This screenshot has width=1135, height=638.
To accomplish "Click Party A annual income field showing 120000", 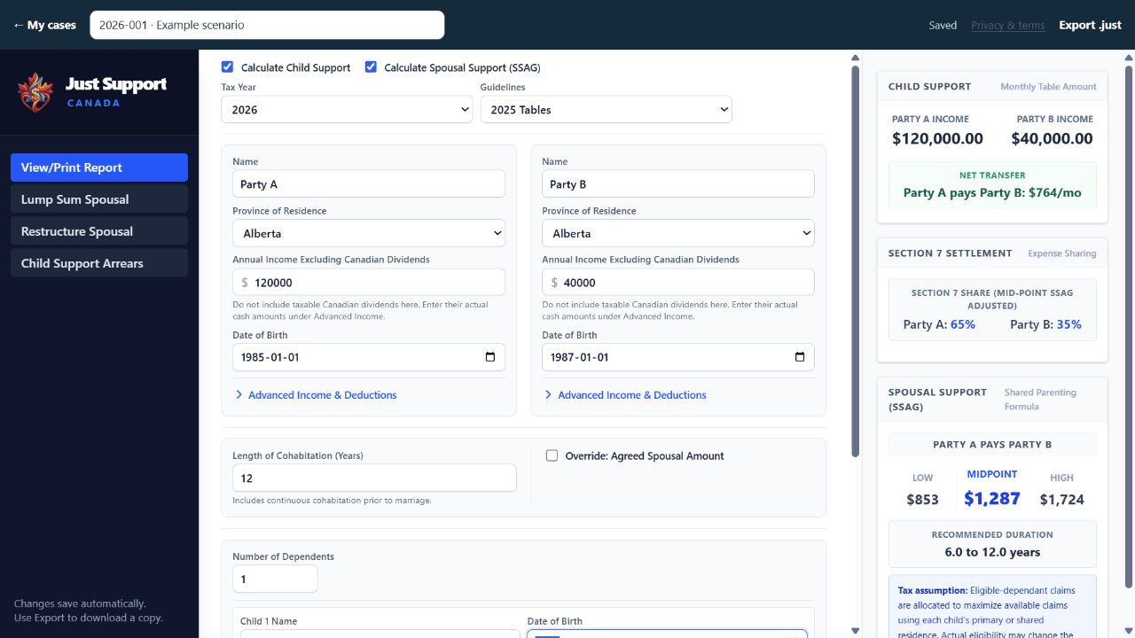I will [x=369, y=283].
